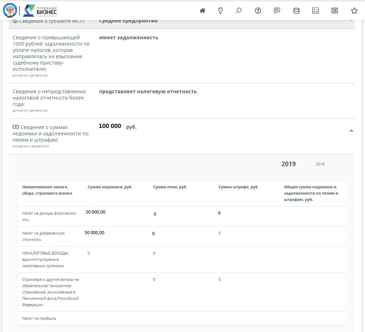This screenshot has width=365, height=332.
Task: Click the favorites star icon
Action: coord(354,11)
